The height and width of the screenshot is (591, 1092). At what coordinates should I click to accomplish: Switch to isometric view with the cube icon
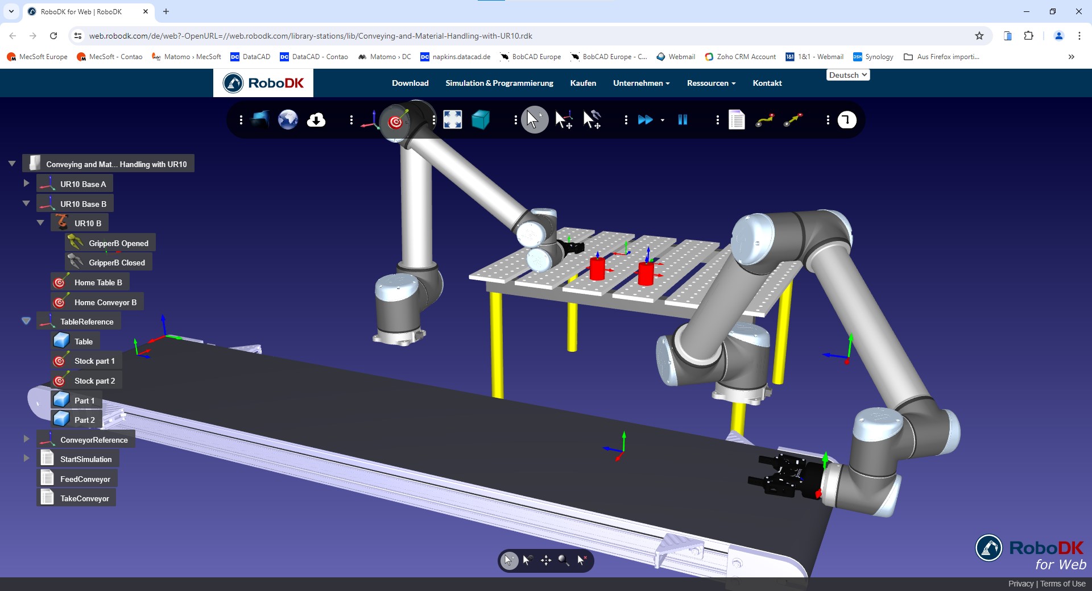pyautogui.click(x=481, y=119)
